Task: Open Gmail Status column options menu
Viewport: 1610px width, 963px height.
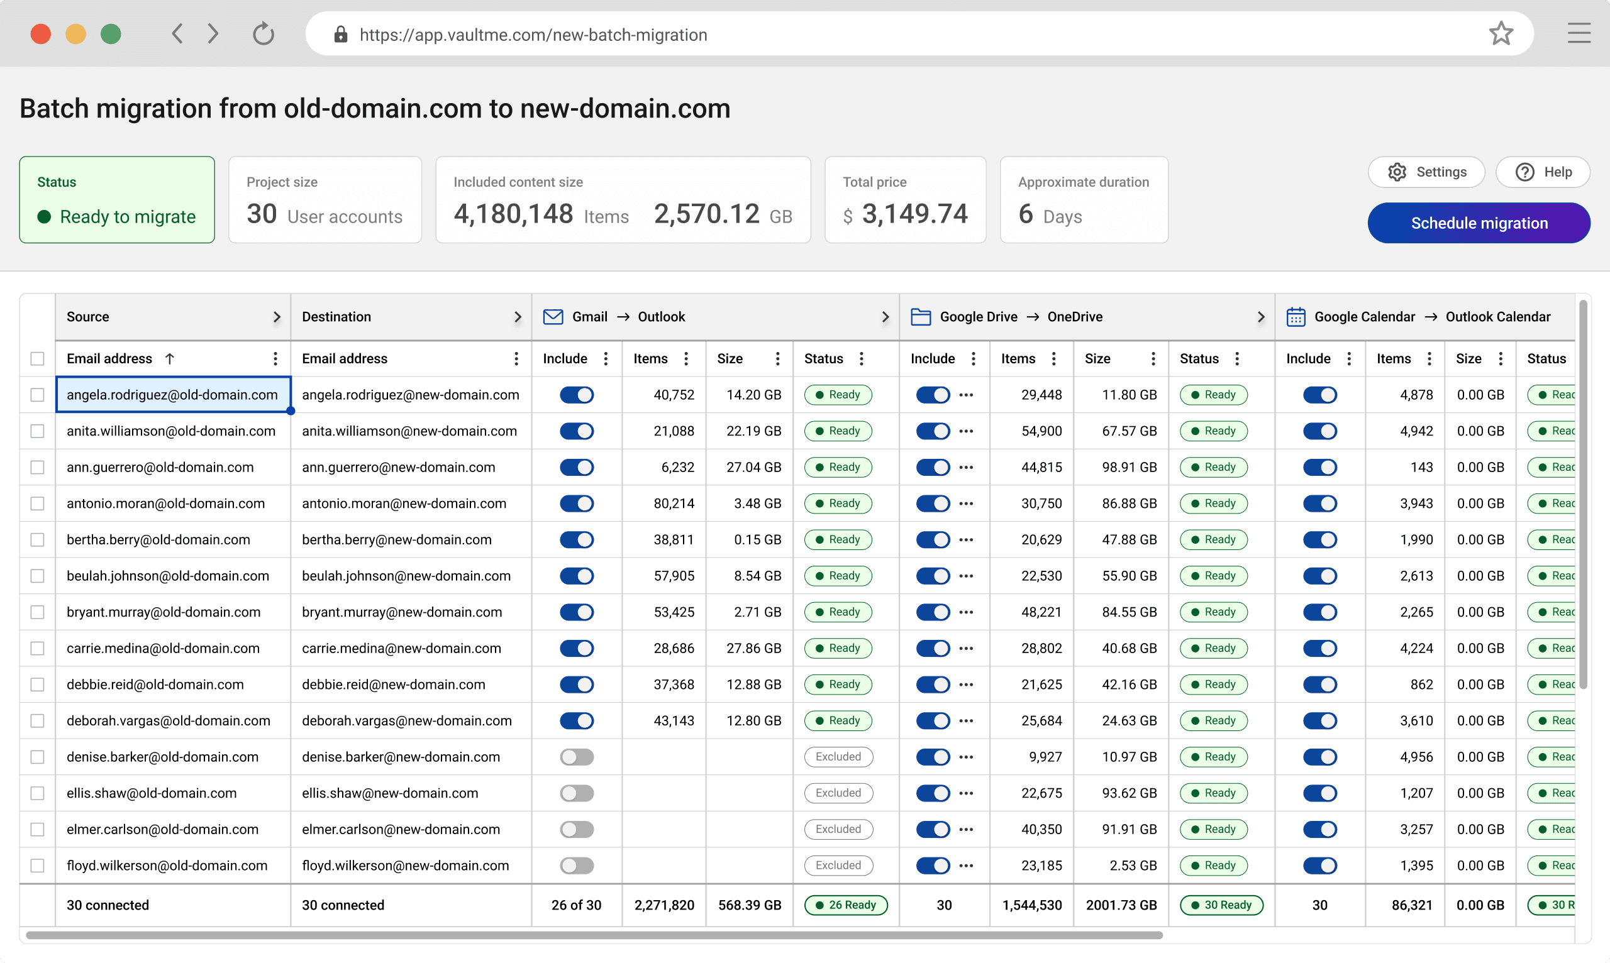Action: point(862,359)
